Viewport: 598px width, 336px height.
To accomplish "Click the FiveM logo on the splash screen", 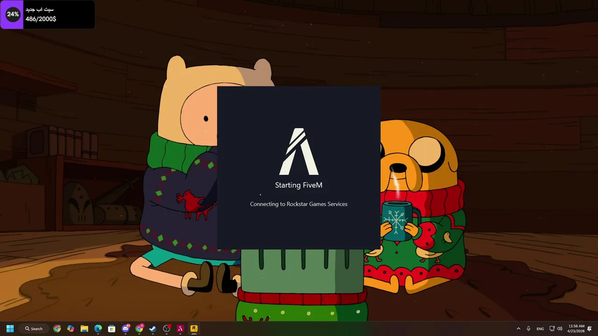I will tap(299, 152).
